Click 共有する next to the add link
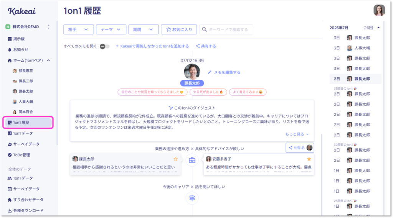The width and height of the screenshot is (393, 218). click(206, 46)
